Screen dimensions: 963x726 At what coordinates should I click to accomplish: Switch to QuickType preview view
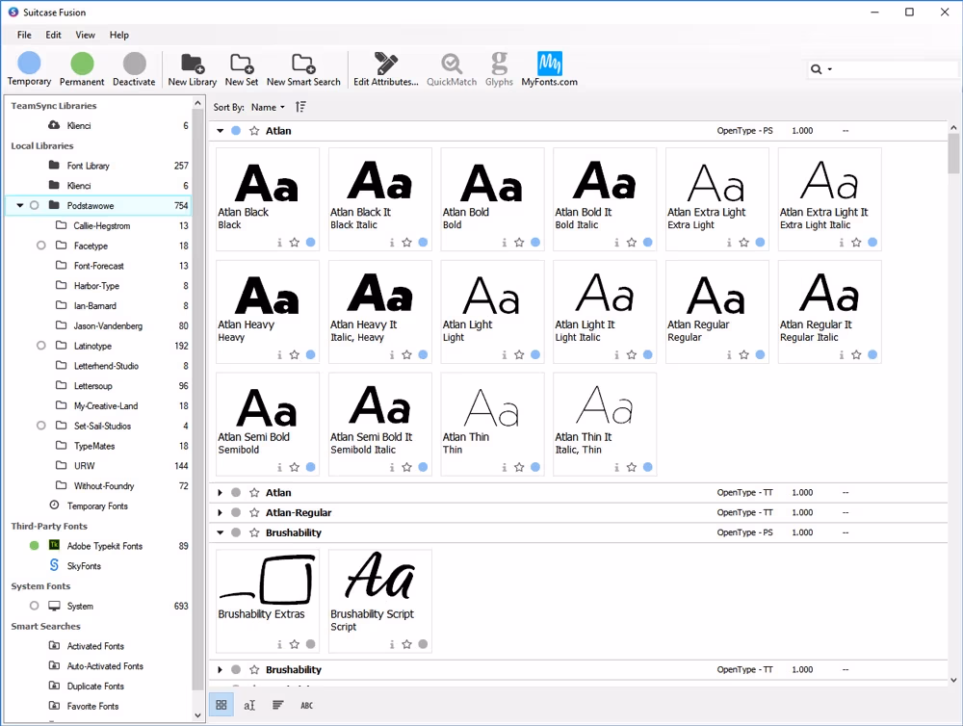coord(249,705)
